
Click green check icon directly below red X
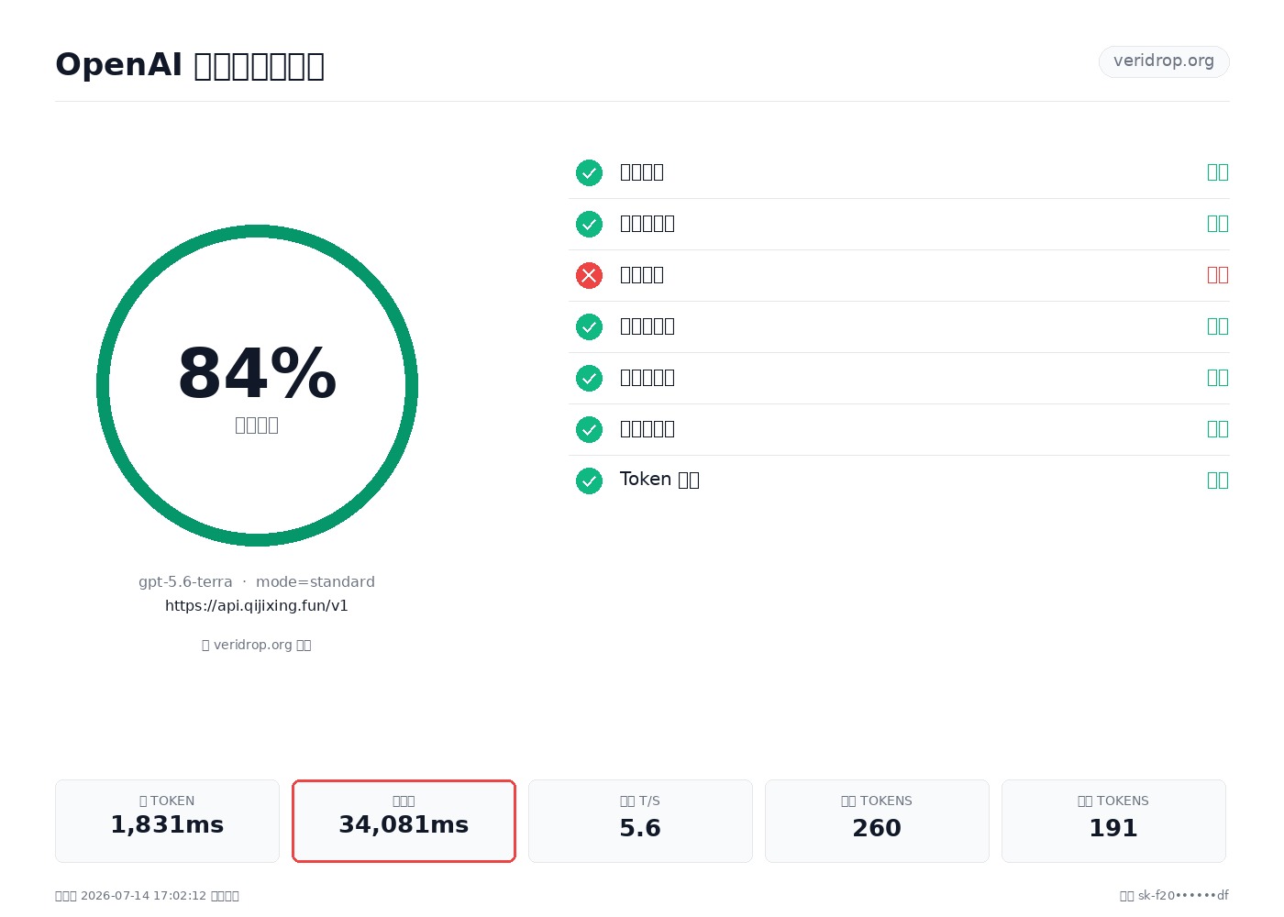589,326
